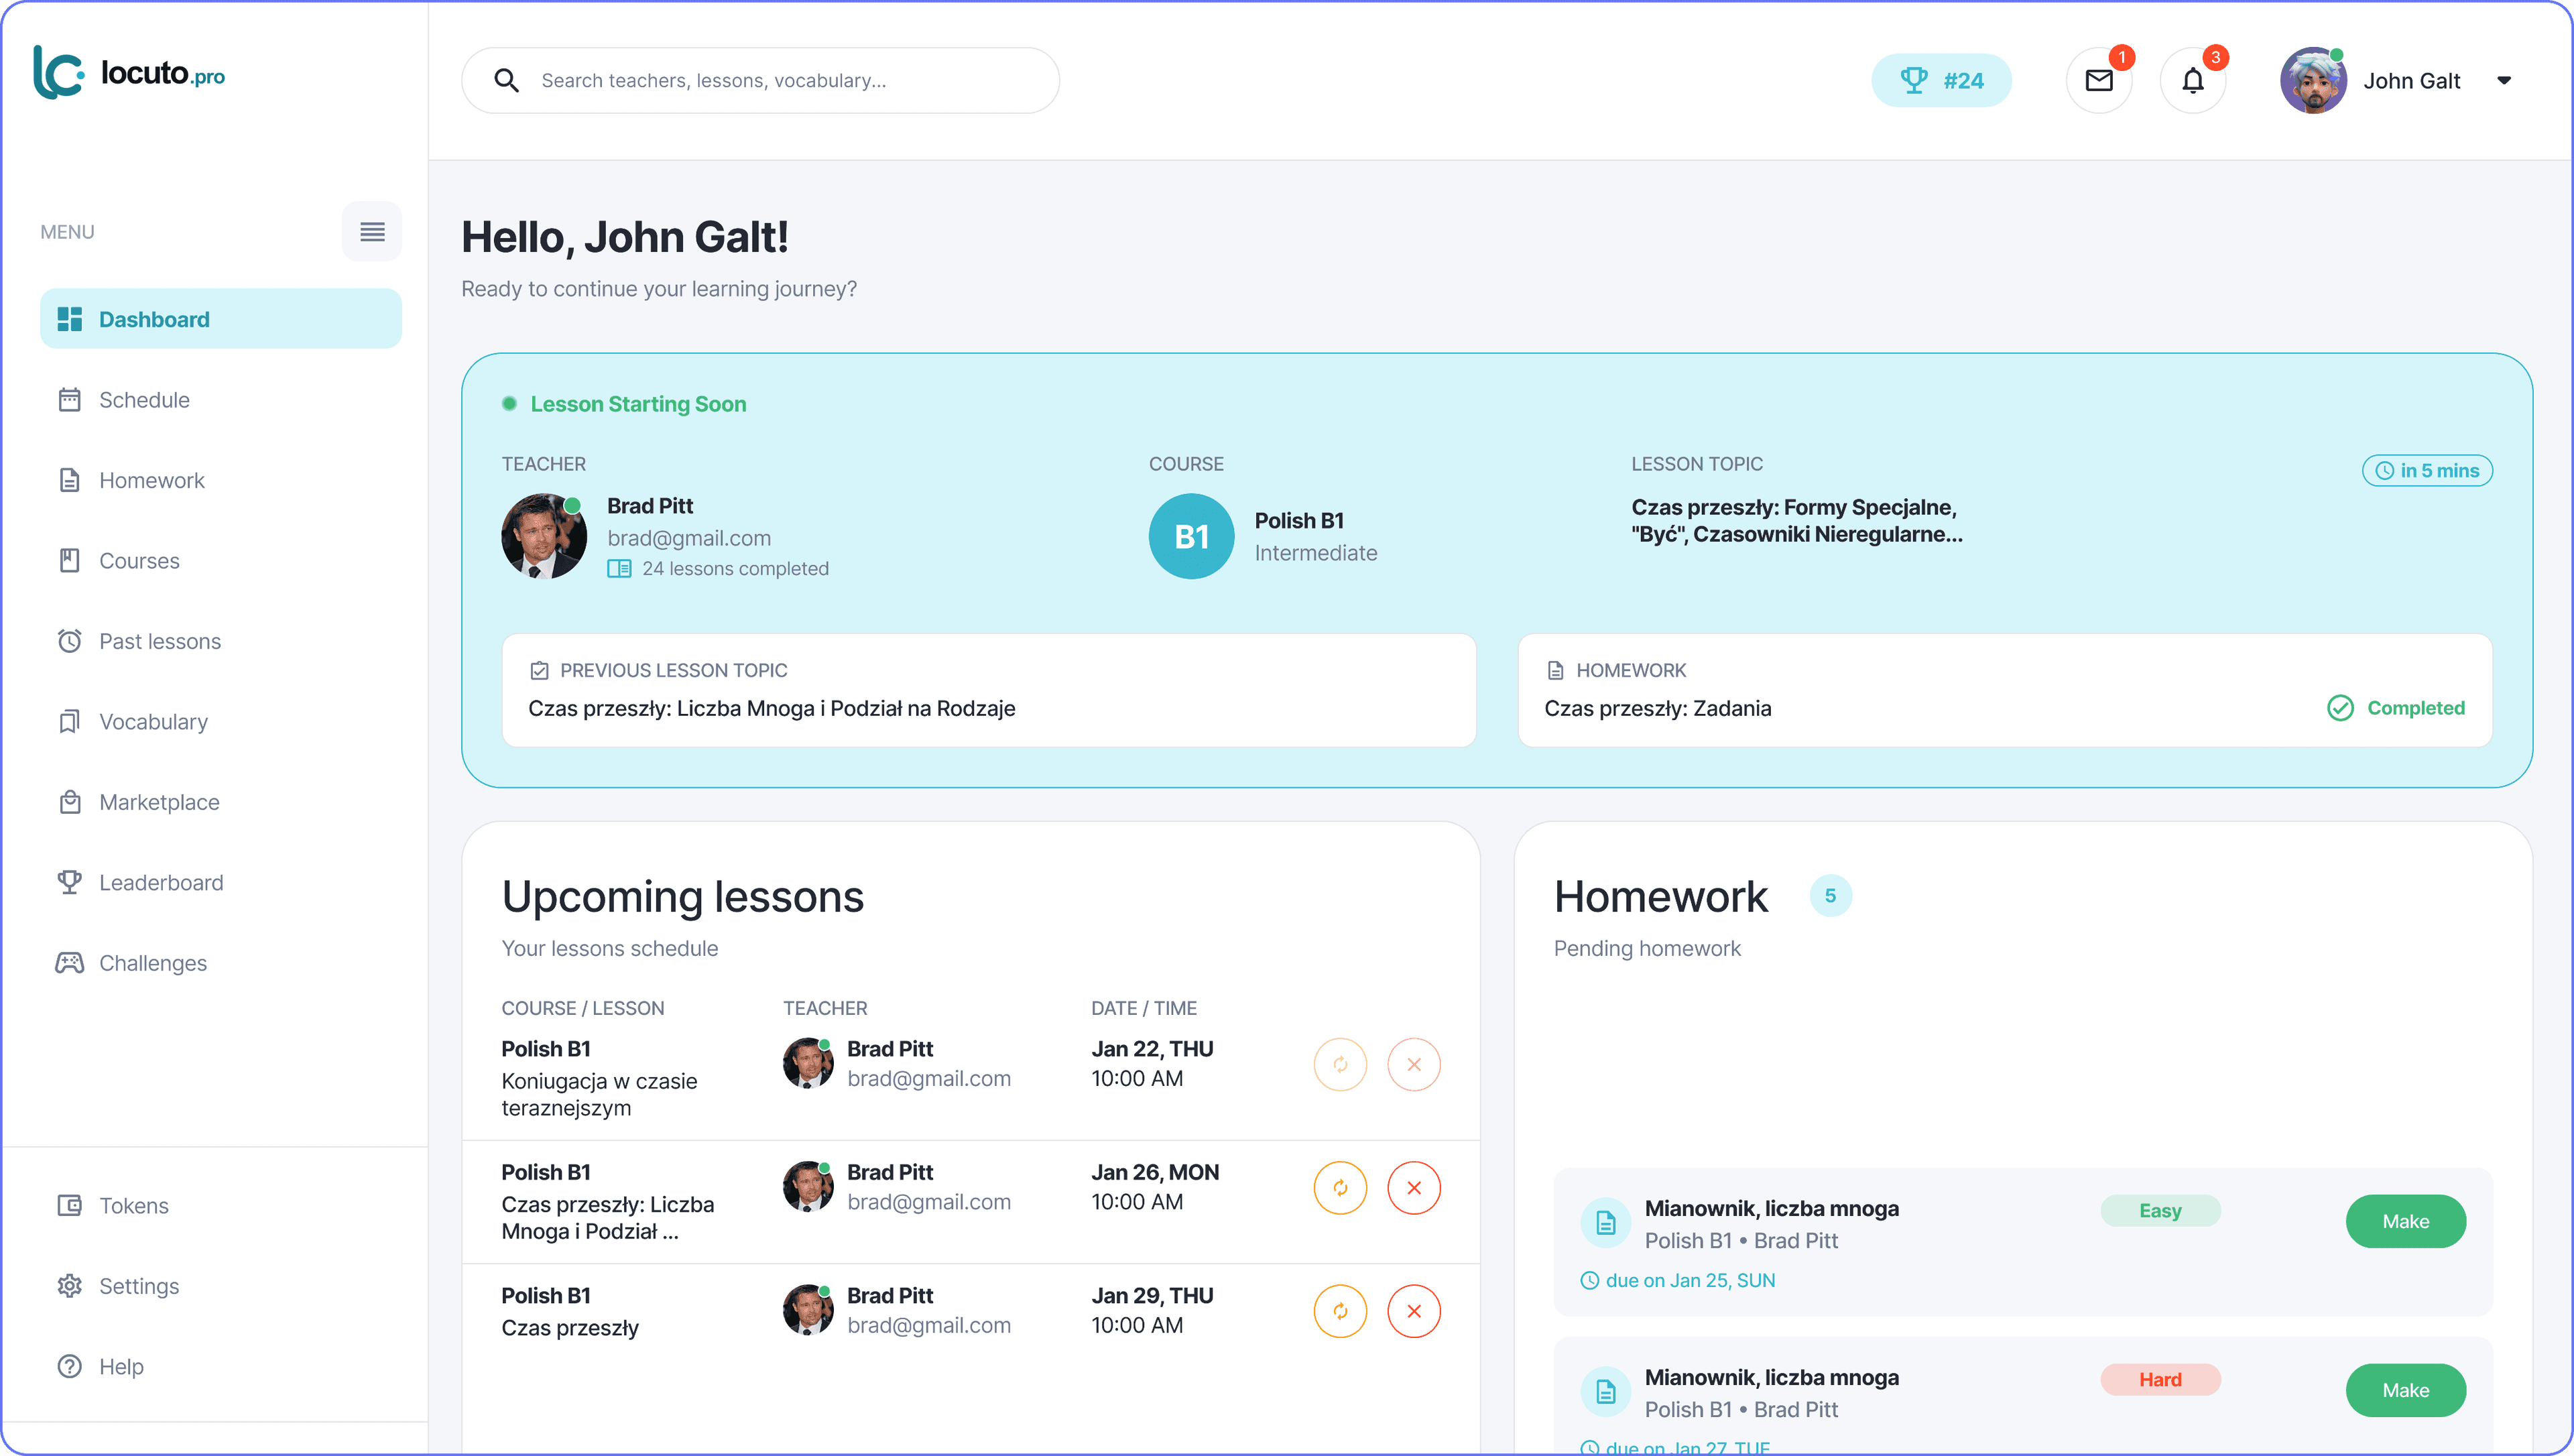Open Tokens in the sidebar
2574x1456 pixels.
(221, 1206)
